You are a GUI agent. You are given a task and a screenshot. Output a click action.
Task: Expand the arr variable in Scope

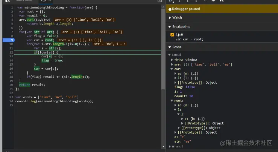[172, 64]
